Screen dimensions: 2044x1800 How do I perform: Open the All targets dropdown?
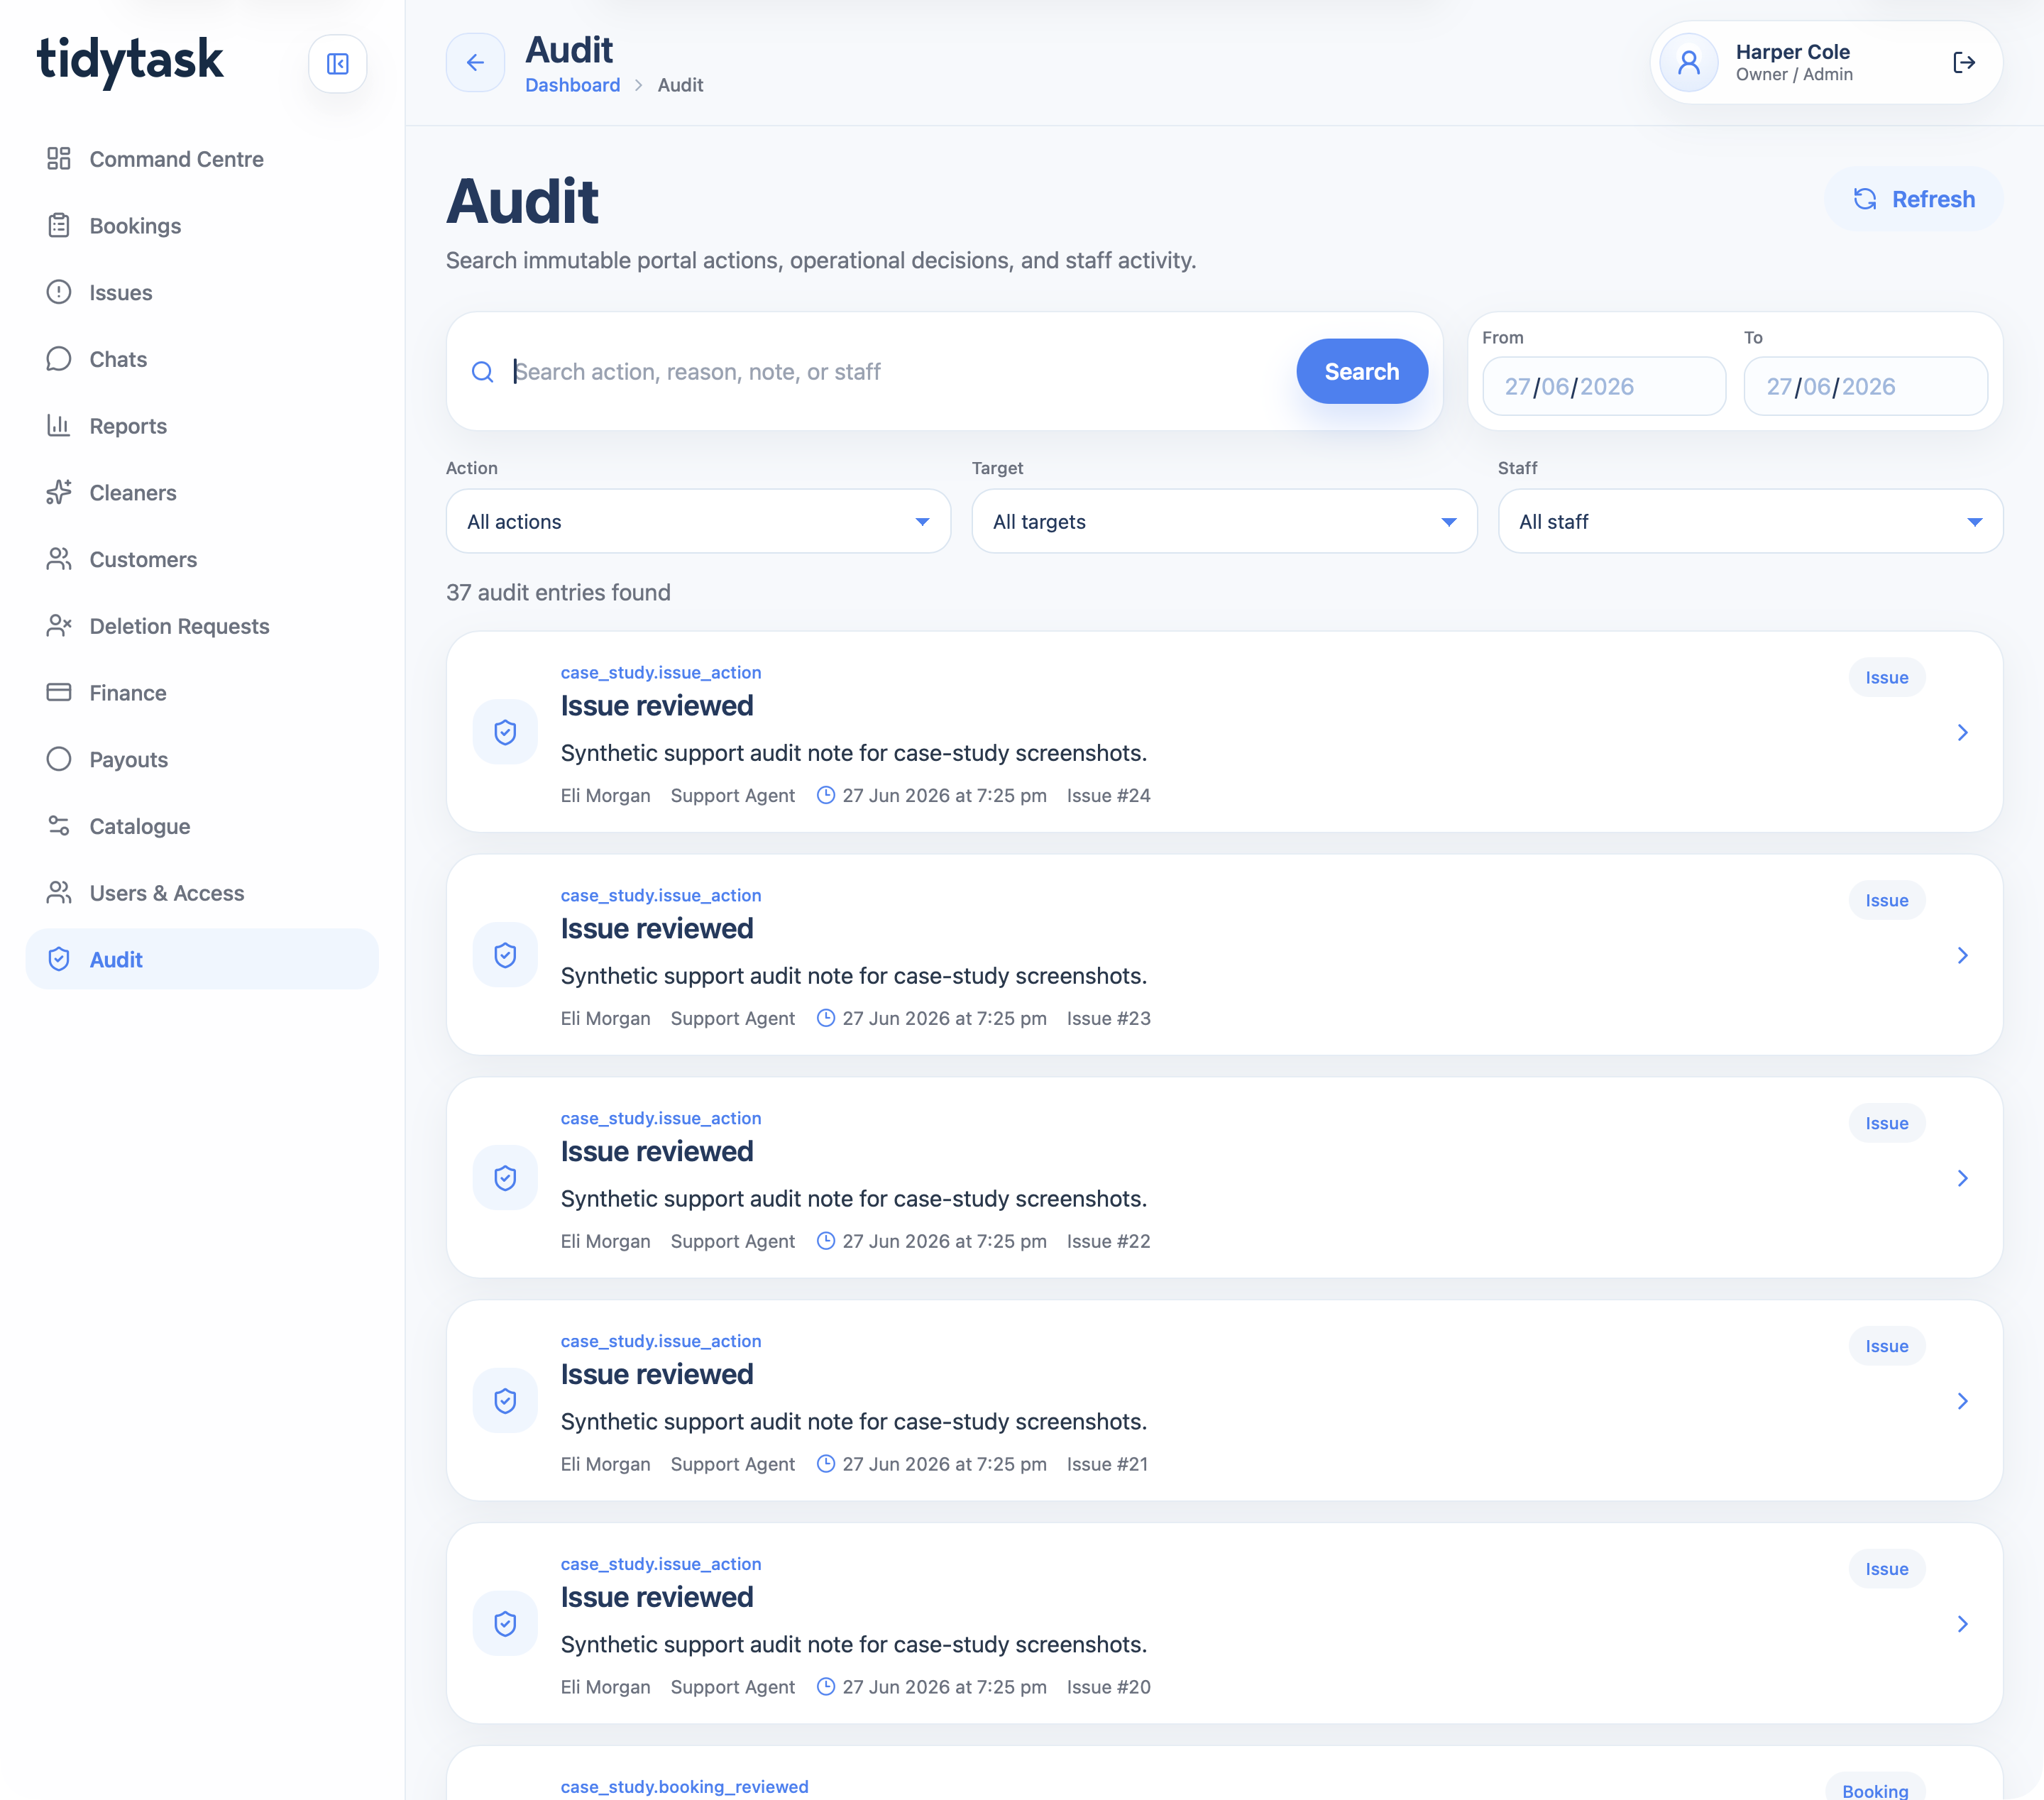click(1224, 521)
